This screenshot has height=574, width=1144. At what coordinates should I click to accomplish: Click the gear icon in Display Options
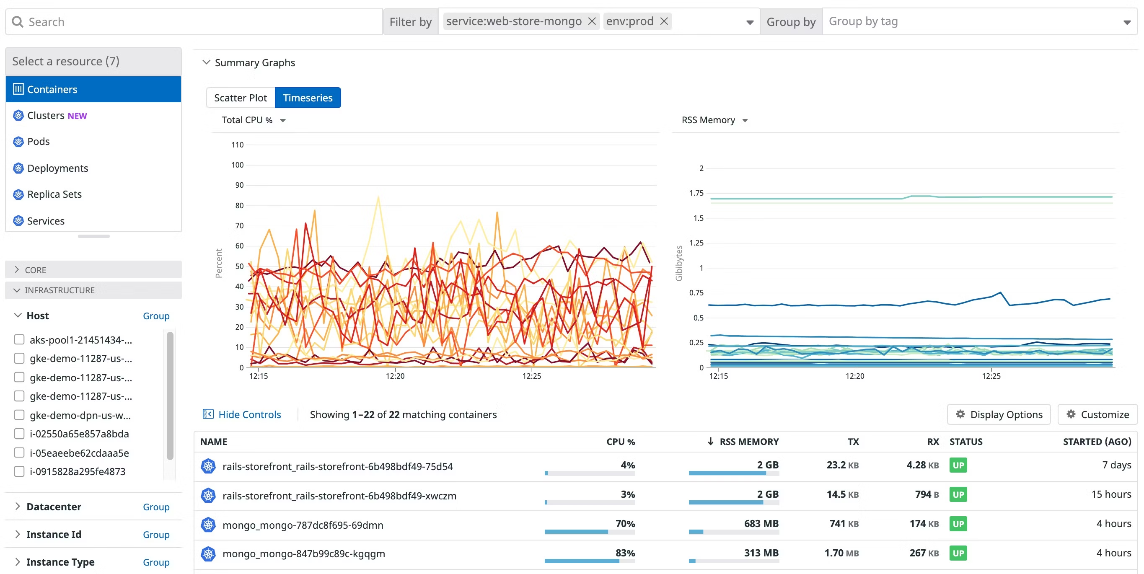pos(960,414)
